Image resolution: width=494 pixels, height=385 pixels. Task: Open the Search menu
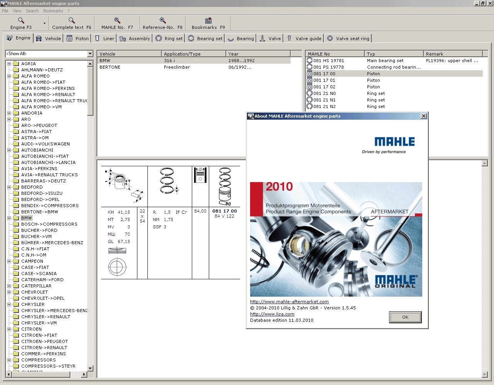(32, 11)
